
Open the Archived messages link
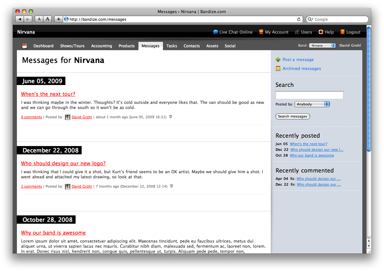point(302,68)
